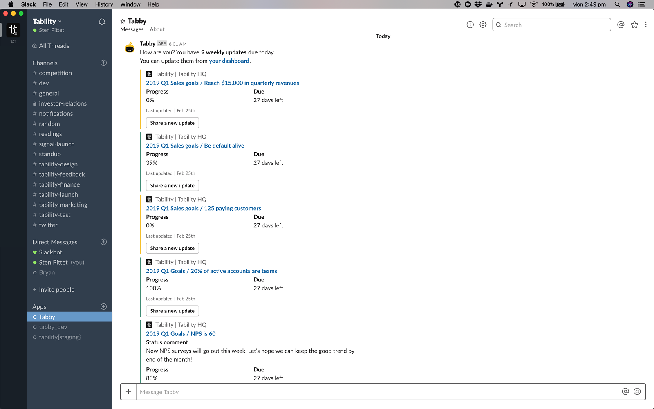Click Invite people
654x409 pixels.
pyautogui.click(x=56, y=290)
